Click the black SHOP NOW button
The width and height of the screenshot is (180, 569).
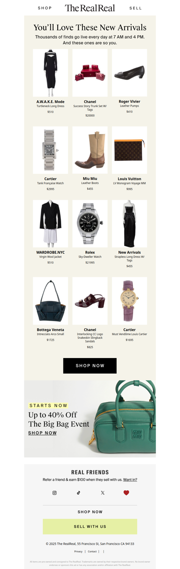pos(90,366)
